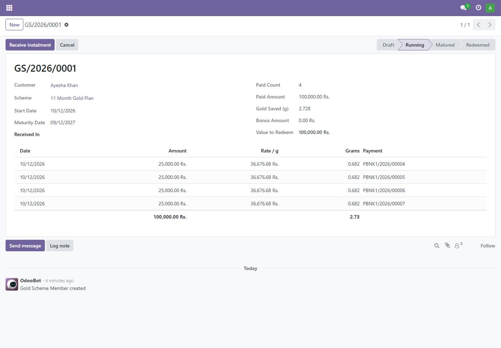Click the Bonus Amount value 0.00 Rs.

tap(307, 120)
